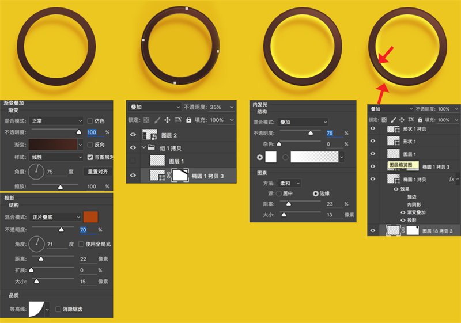Click the 重置对齐 reset alignment button
Screen dimensions: 461x323
pyautogui.click(x=97, y=172)
